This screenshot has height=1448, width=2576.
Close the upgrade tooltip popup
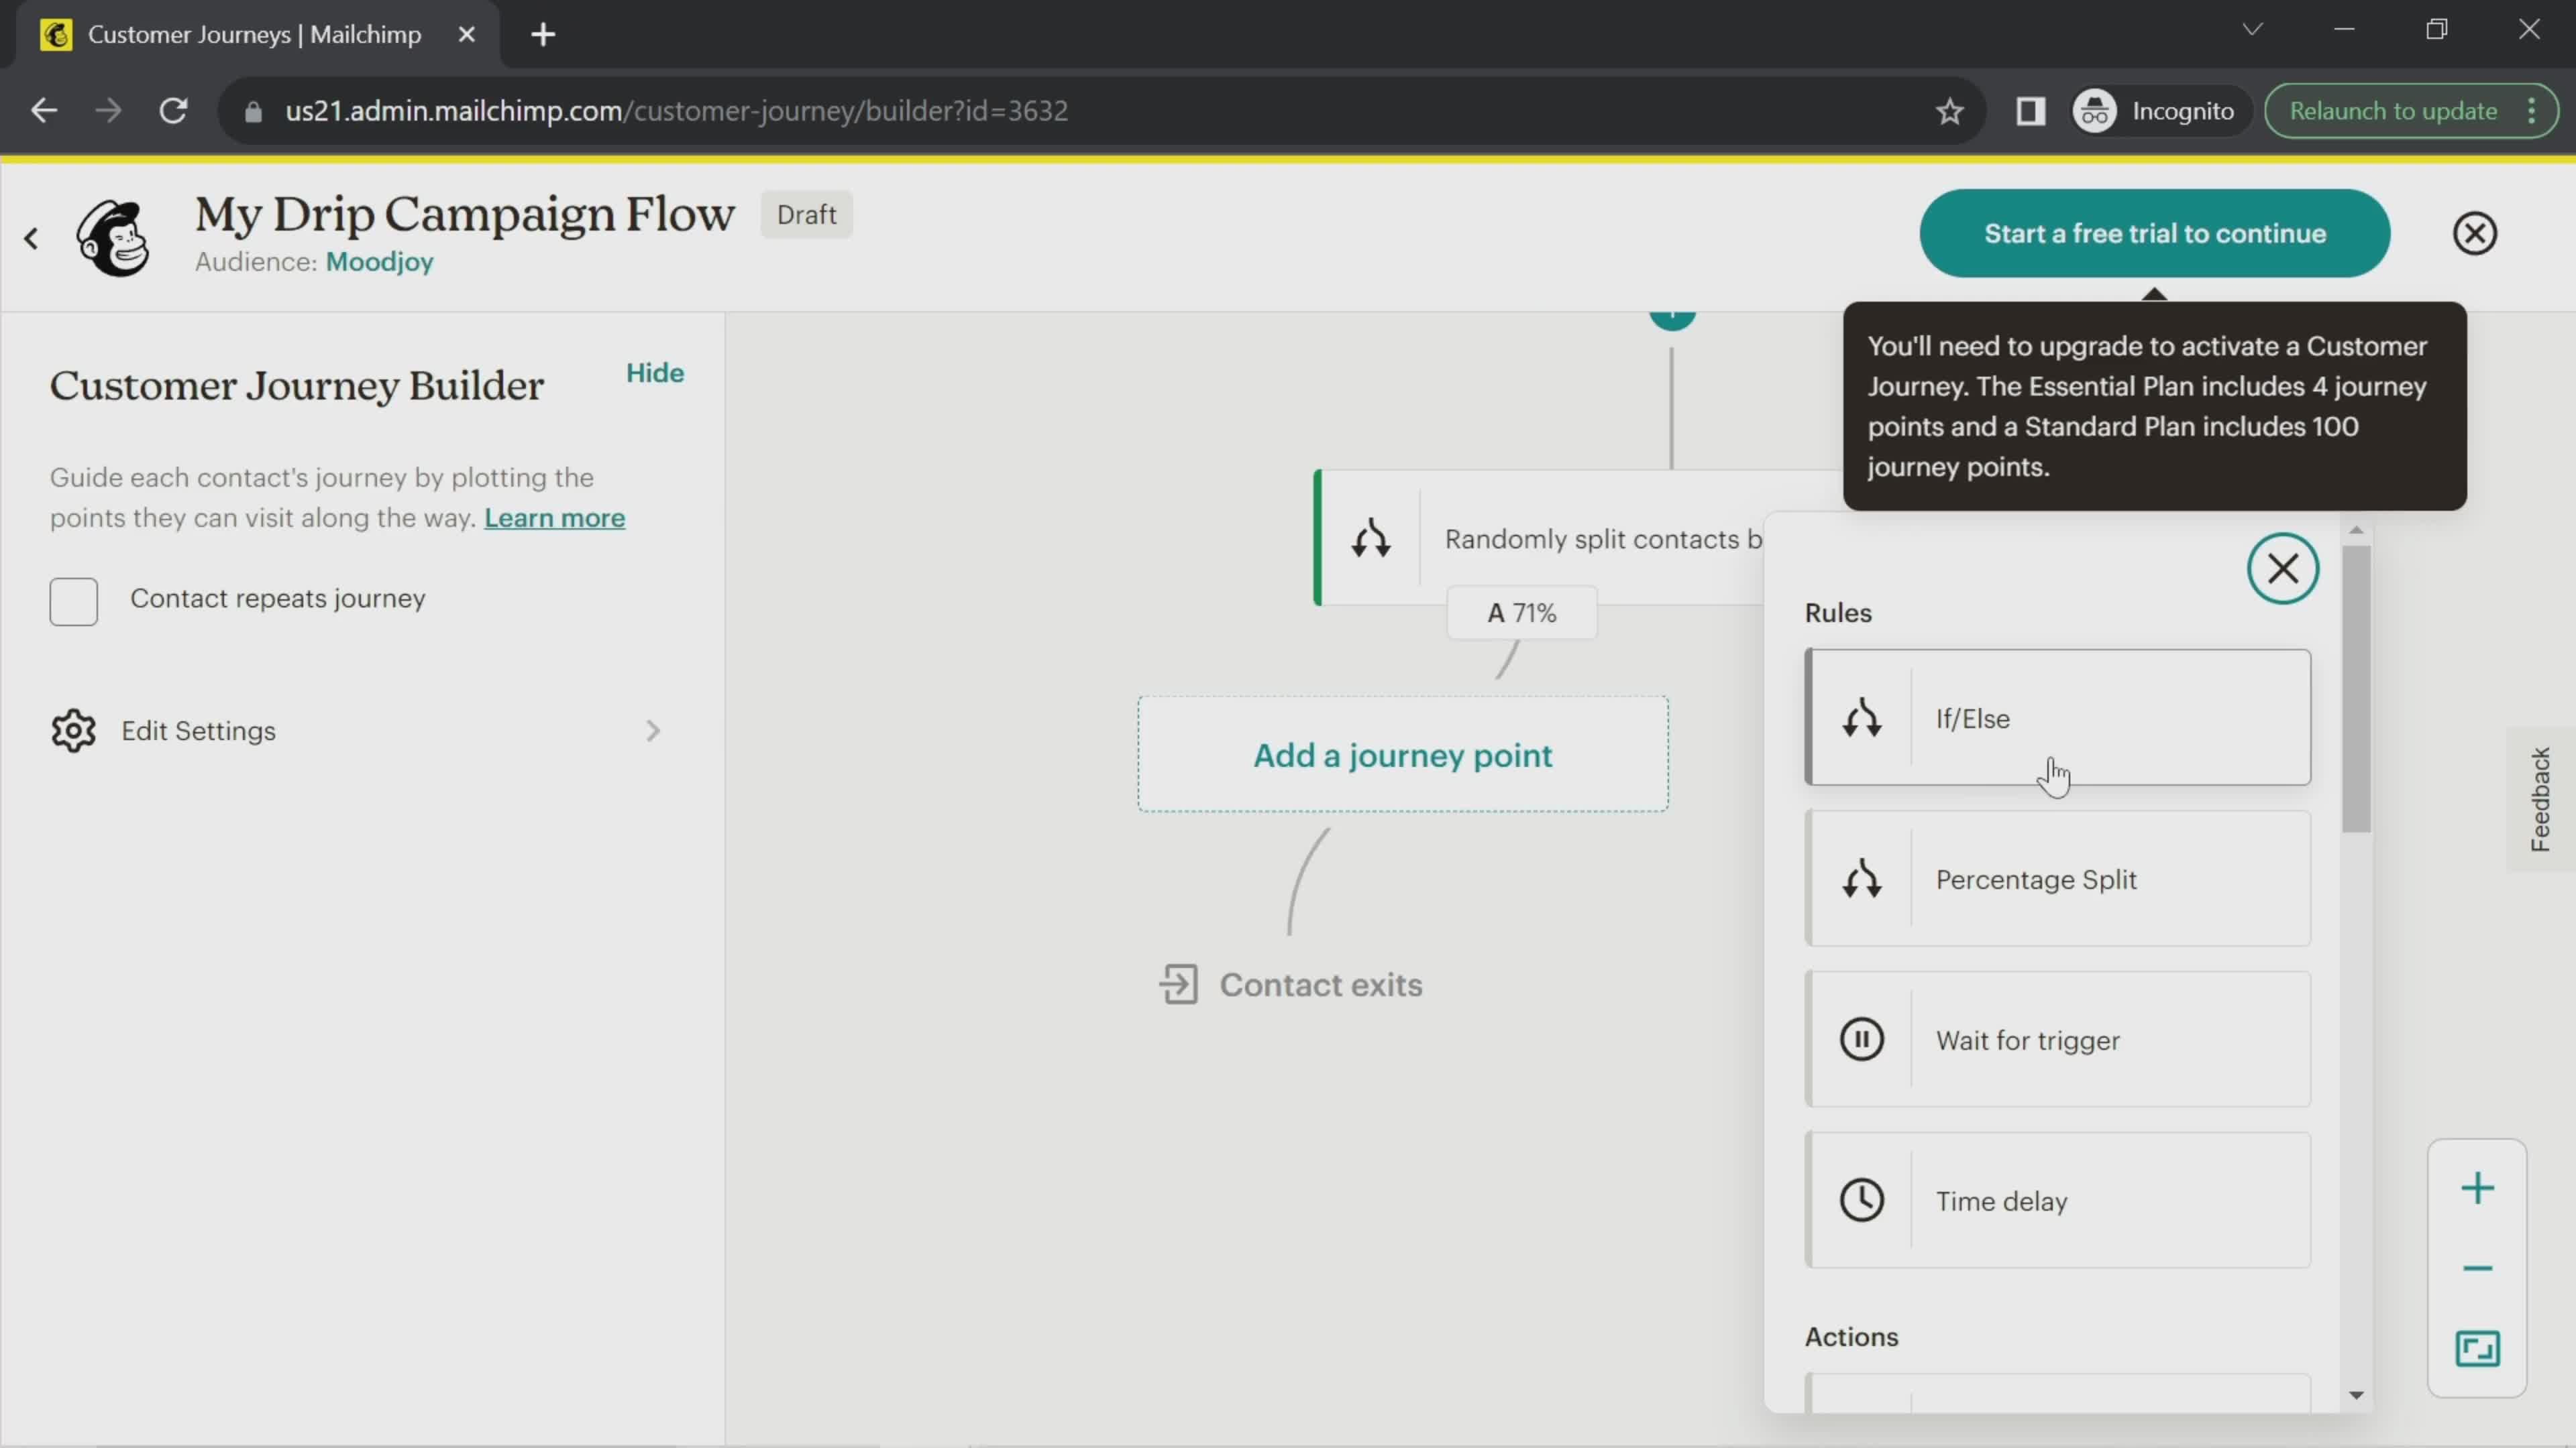[2475, 231]
